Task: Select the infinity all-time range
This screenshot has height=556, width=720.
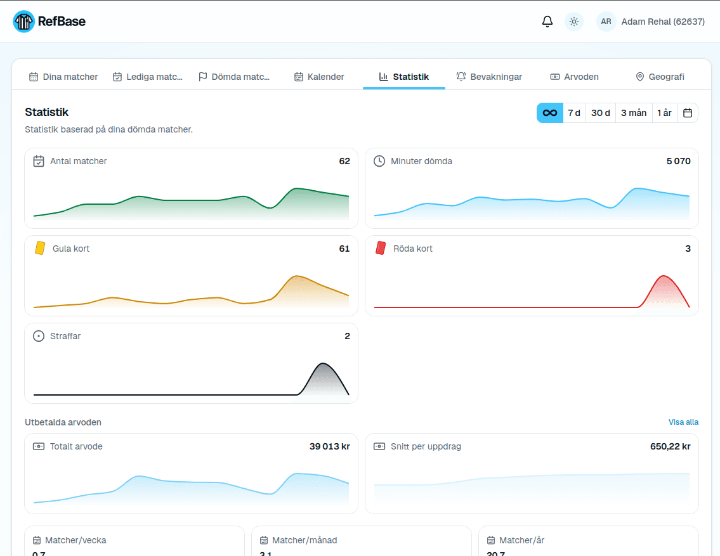Action: click(549, 113)
